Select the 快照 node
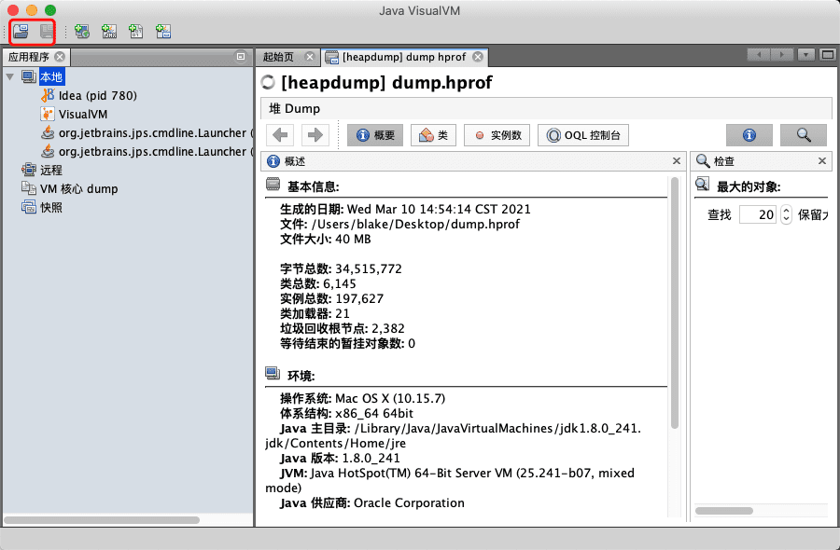 click(51, 208)
